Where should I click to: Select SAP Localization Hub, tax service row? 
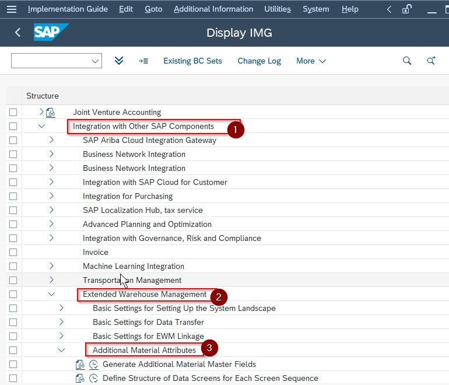pos(143,210)
